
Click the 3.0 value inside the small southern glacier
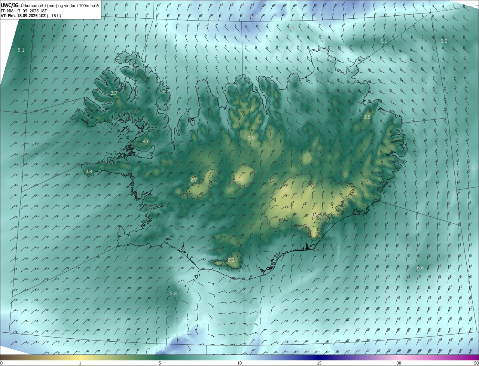[x=231, y=259]
